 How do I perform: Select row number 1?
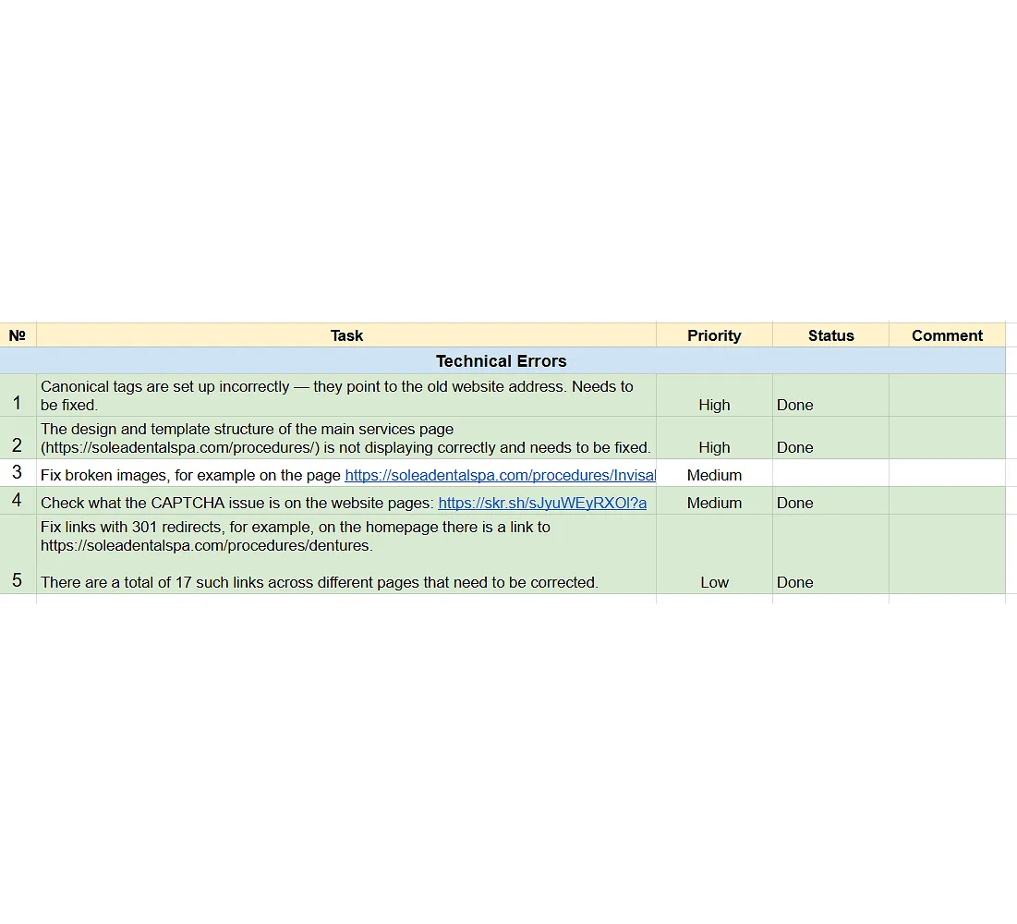(18, 395)
